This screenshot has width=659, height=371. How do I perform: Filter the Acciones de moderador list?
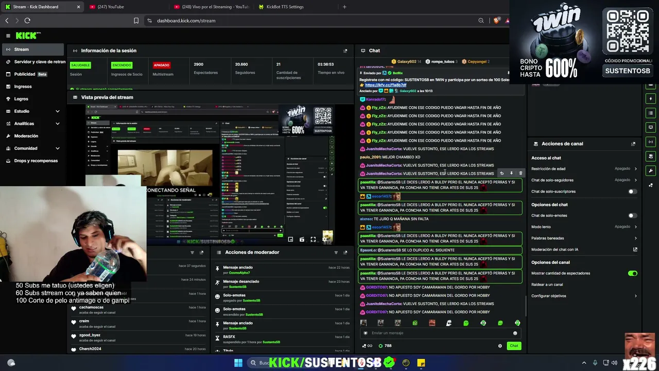click(x=336, y=252)
